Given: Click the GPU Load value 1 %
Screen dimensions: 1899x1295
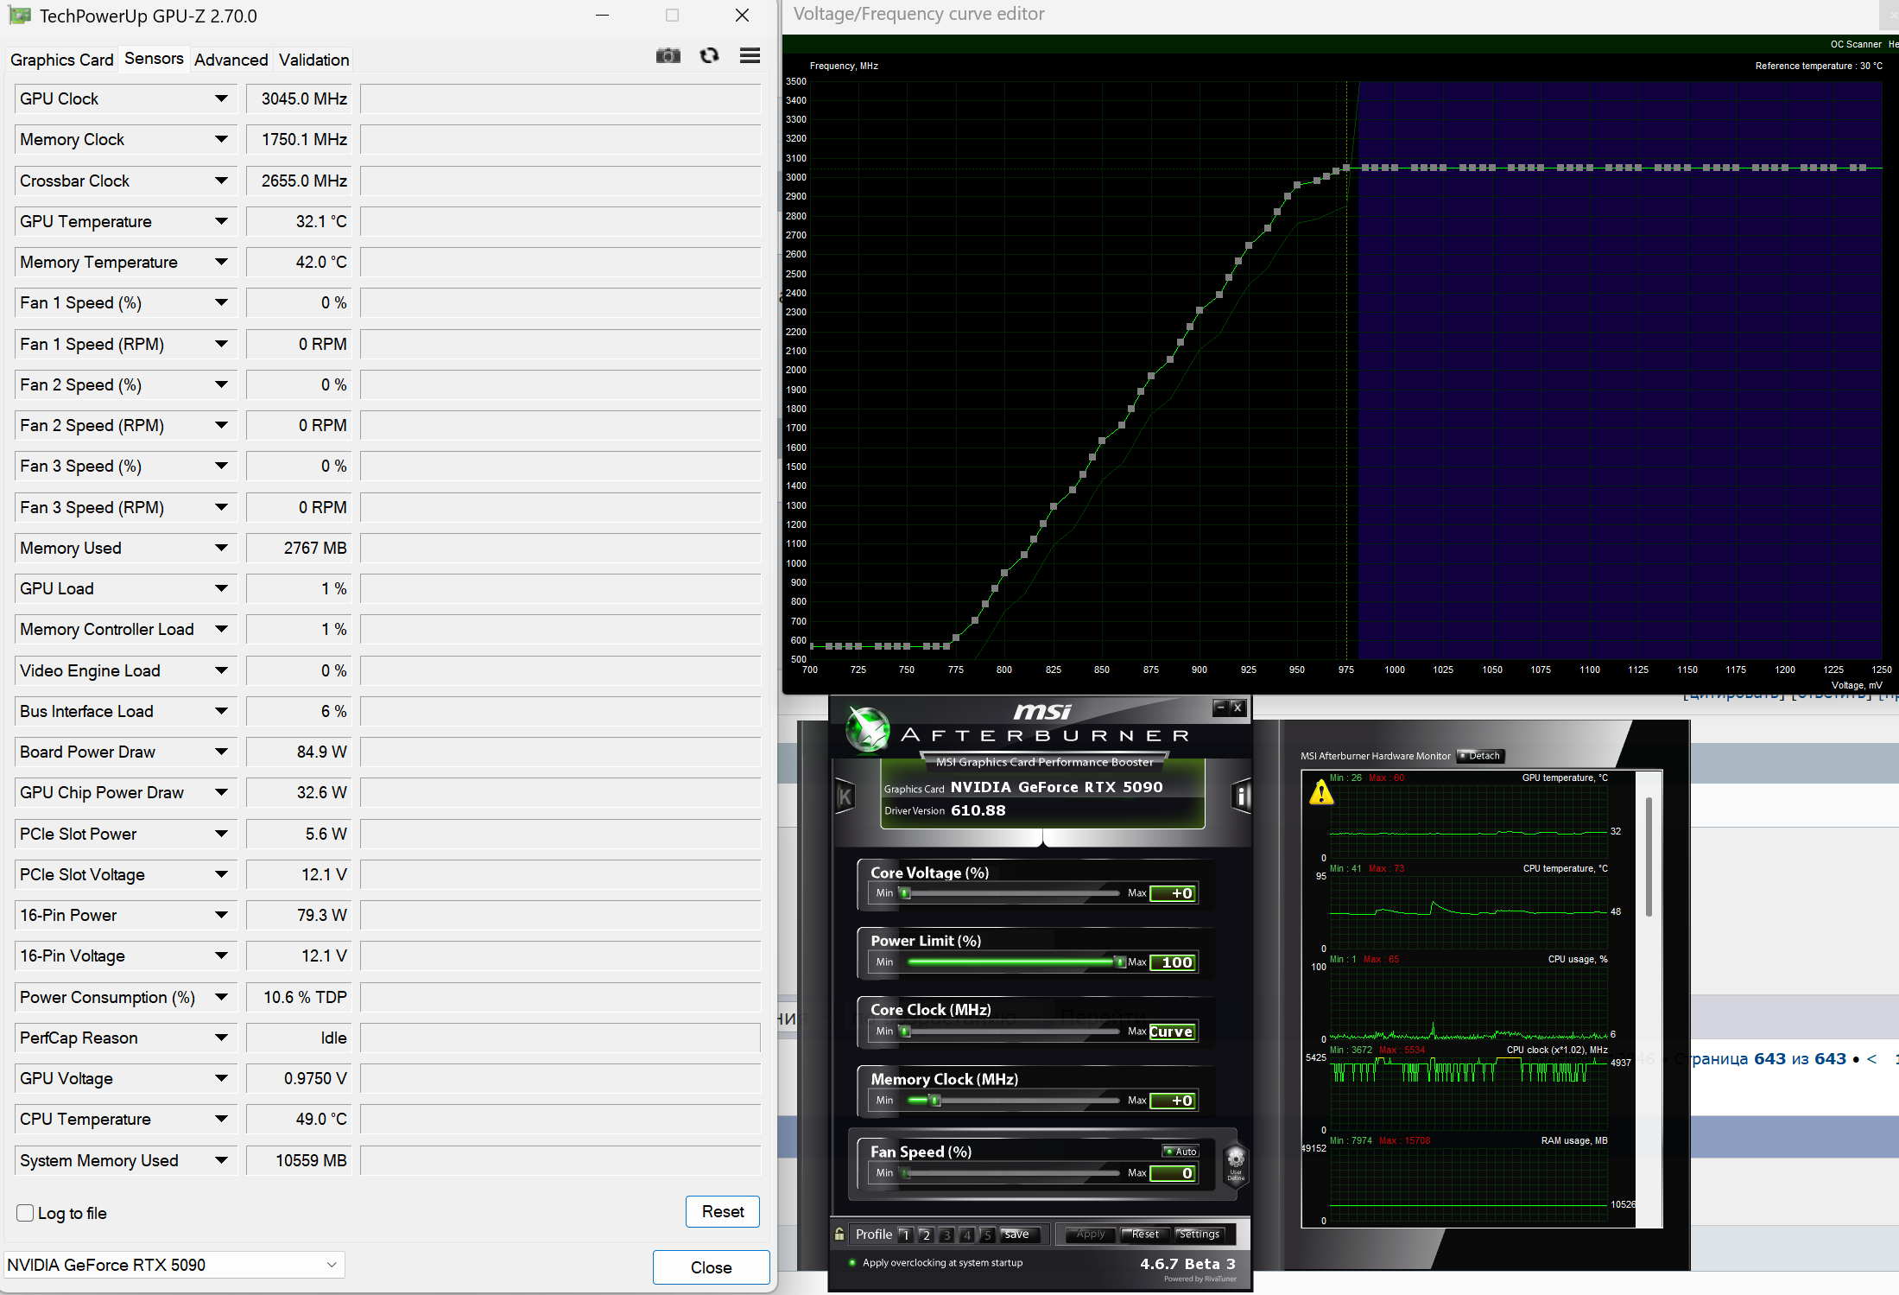Looking at the screenshot, I should pyautogui.click(x=298, y=588).
